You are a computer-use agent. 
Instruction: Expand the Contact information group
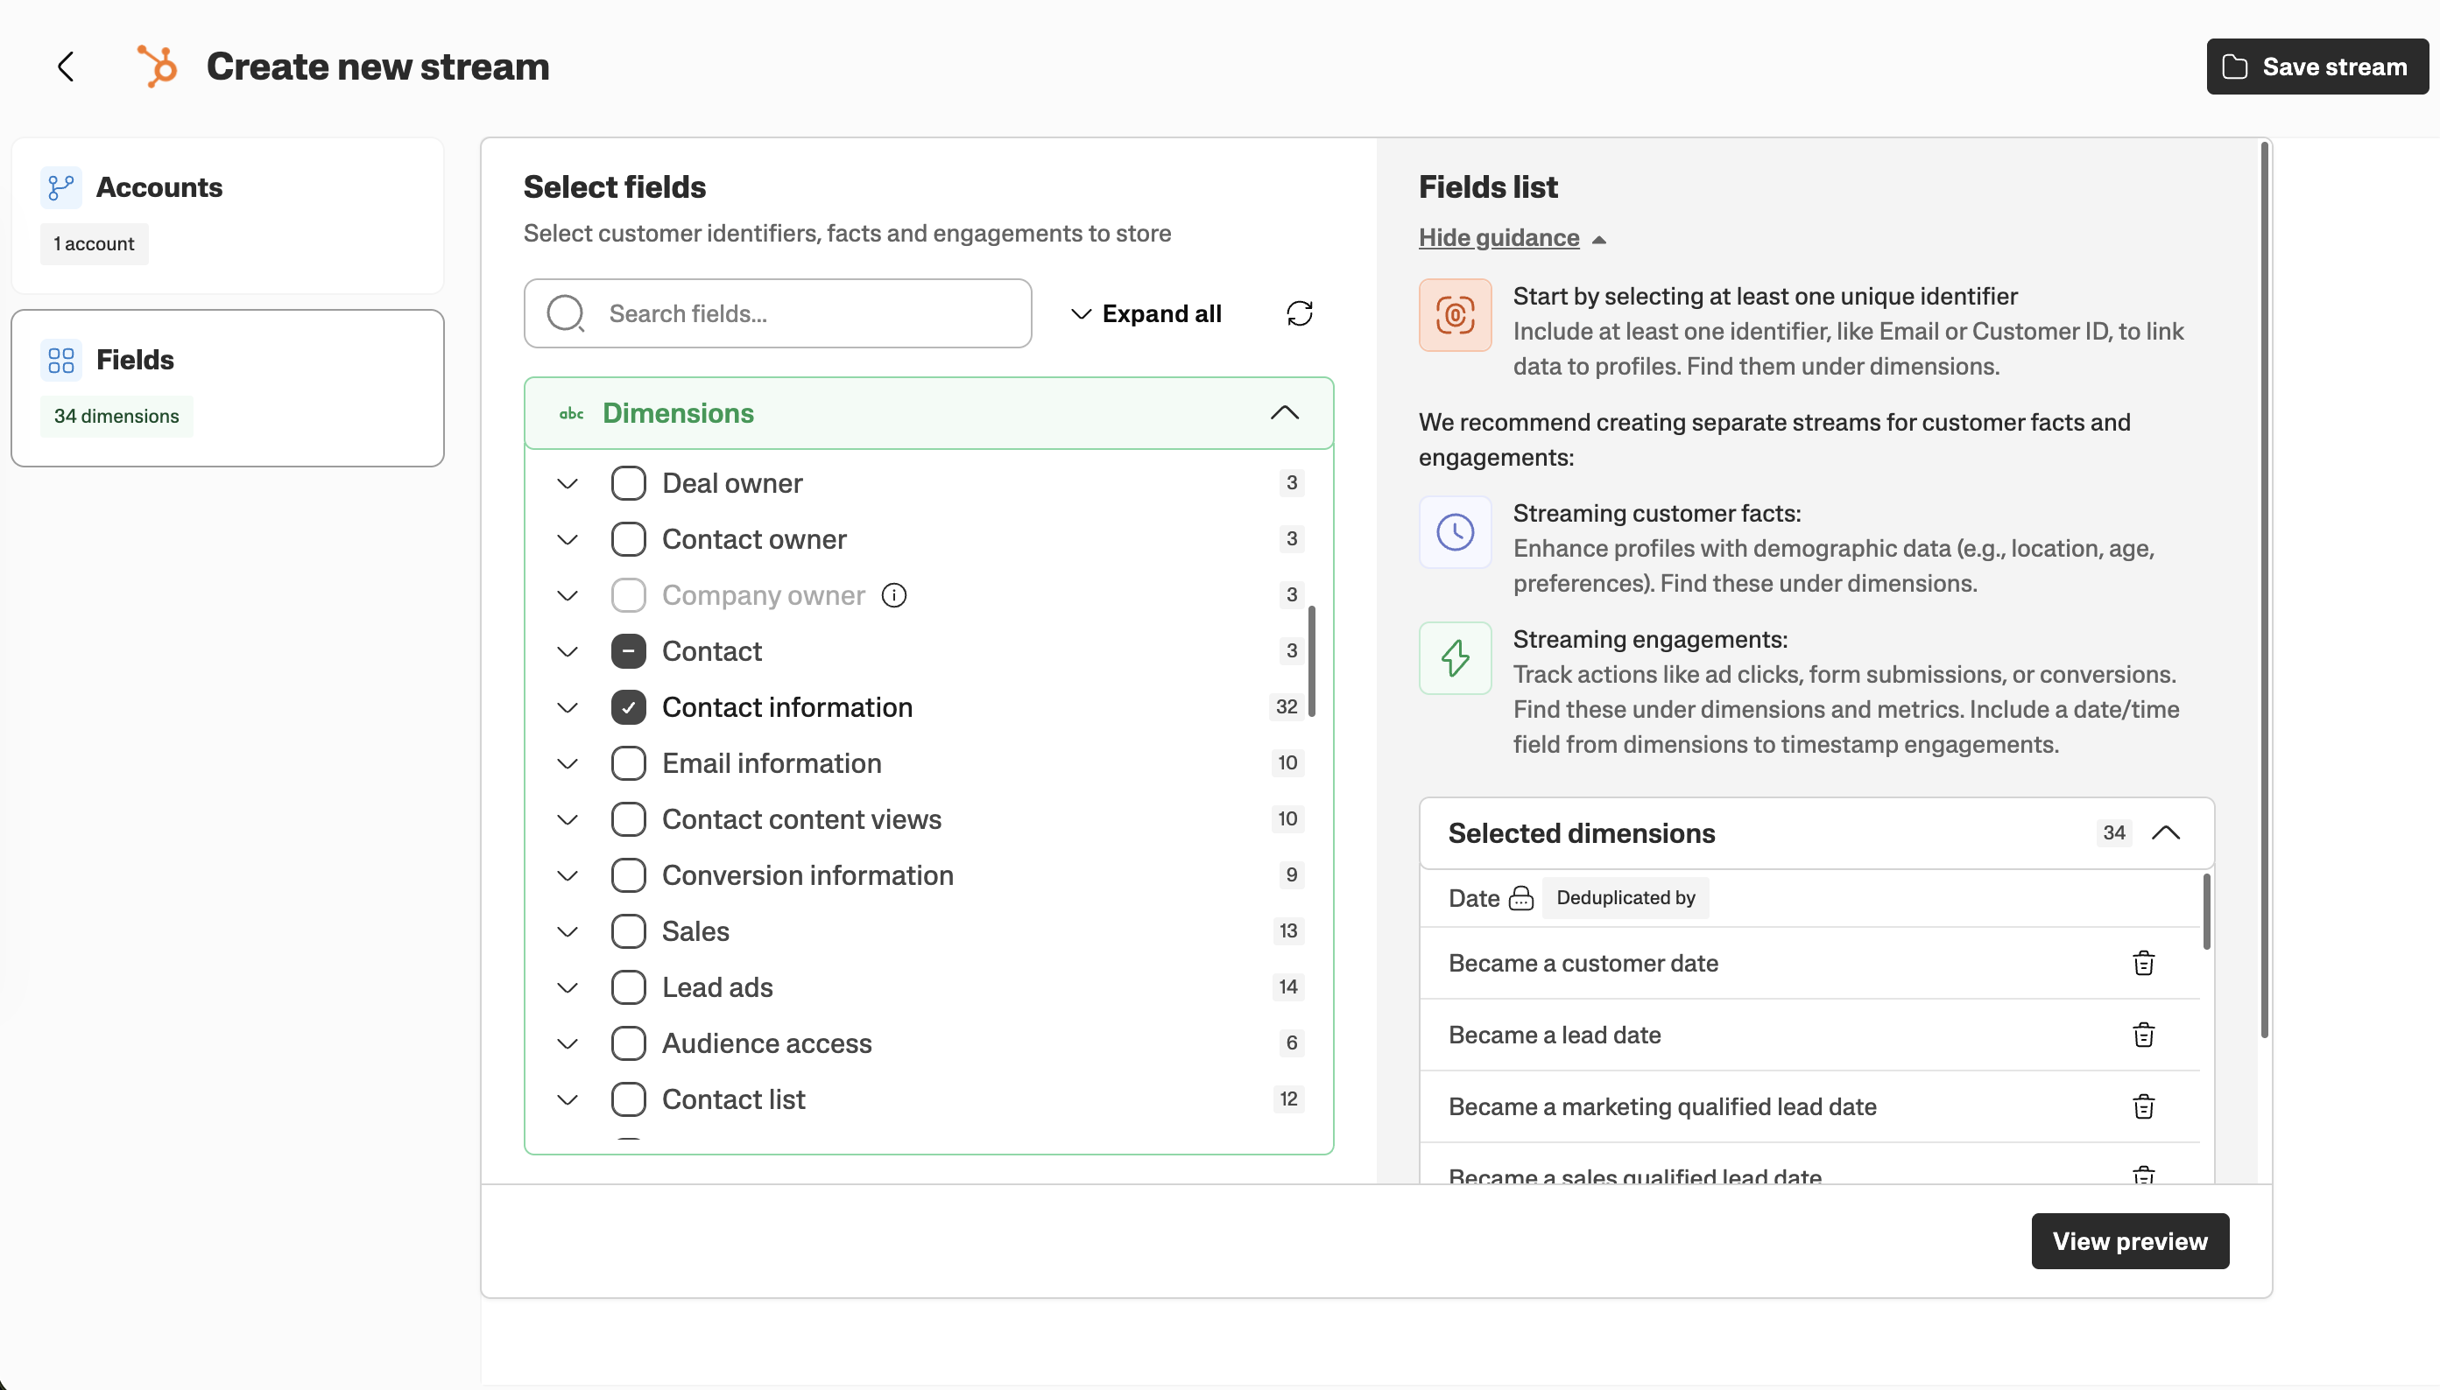[568, 706]
